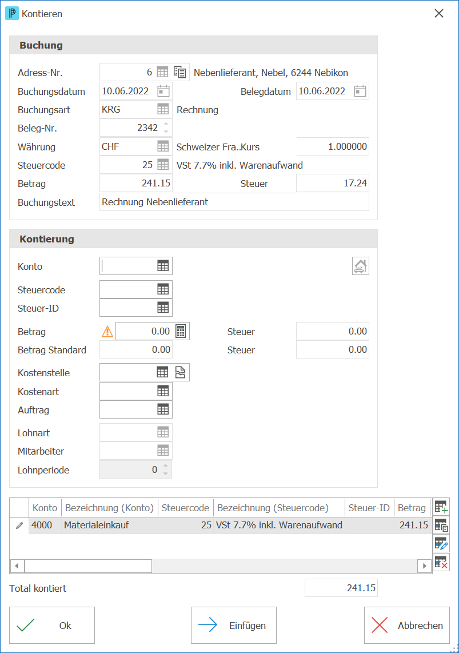Open the Auftrag lookup grid icon
This screenshot has width=459, height=653.
pyautogui.click(x=163, y=409)
